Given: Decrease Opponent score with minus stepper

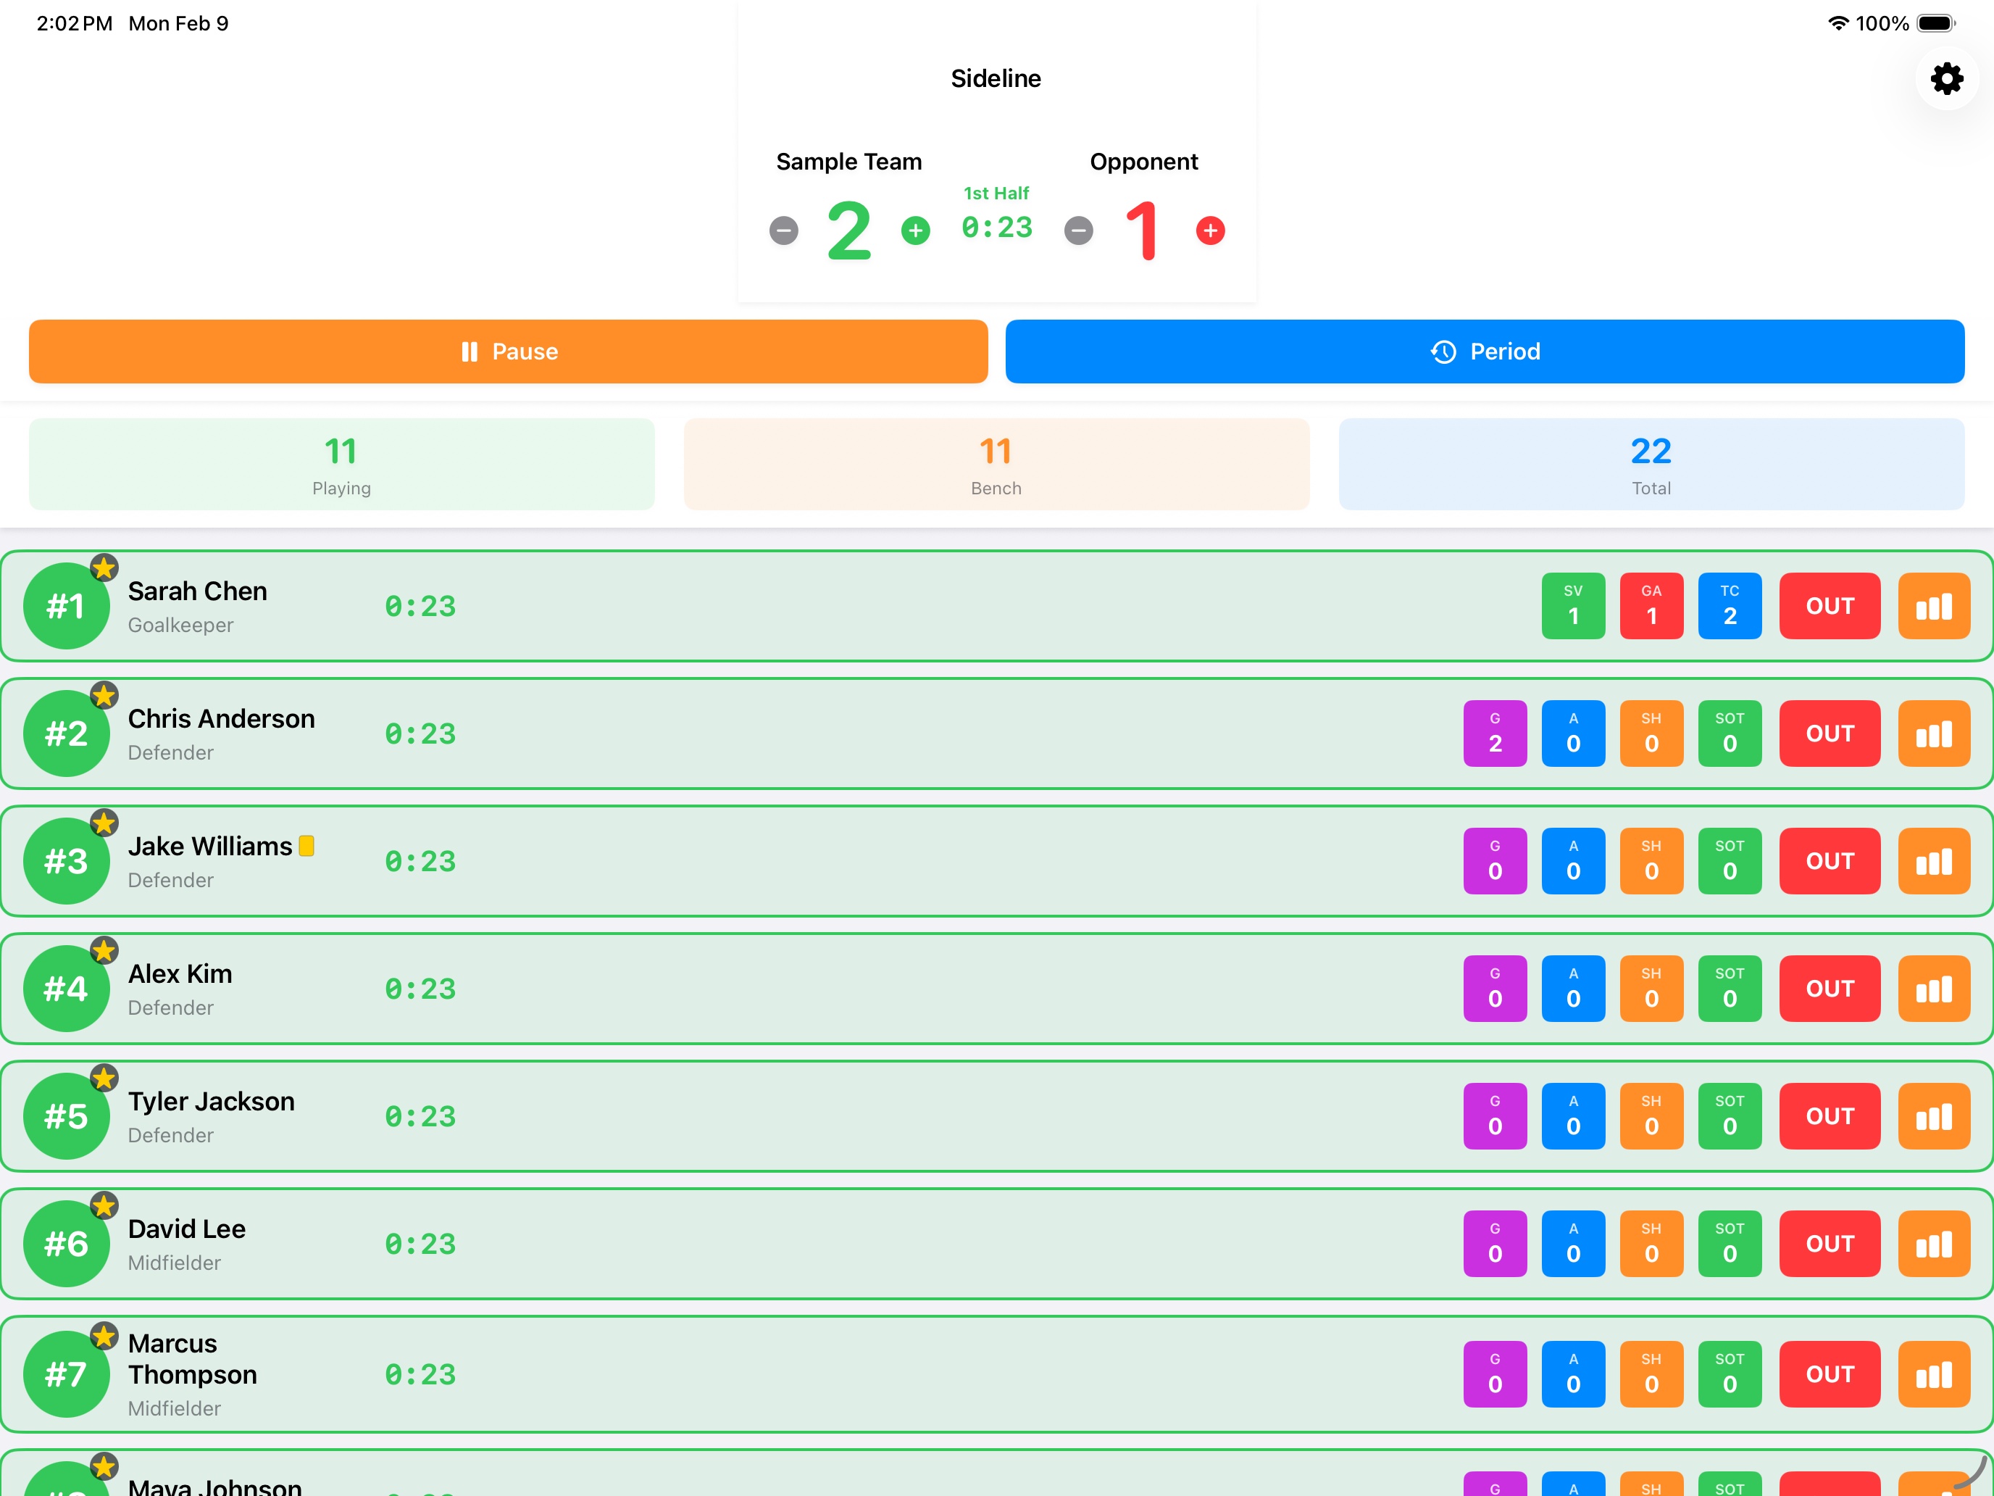Looking at the screenshot, I should point(1078,230).
